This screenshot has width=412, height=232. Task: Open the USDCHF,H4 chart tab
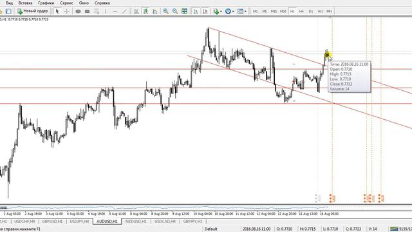[x=24, y=222]
